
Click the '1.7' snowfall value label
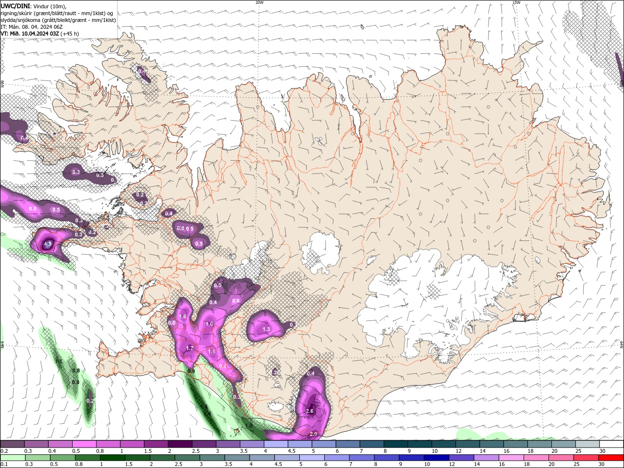tap(190, 348)
